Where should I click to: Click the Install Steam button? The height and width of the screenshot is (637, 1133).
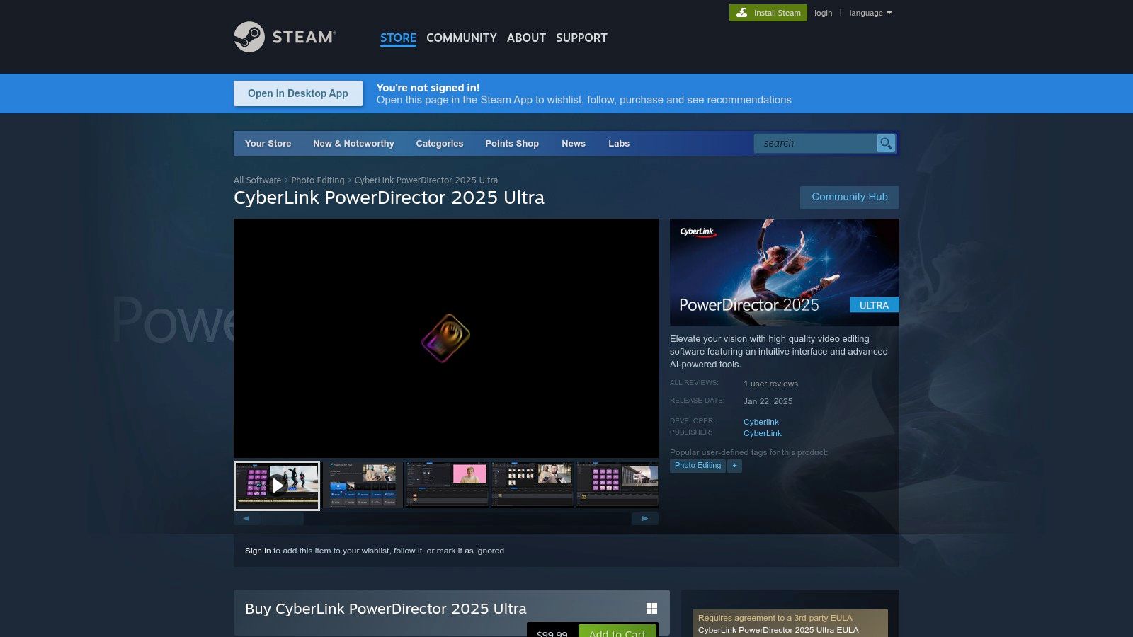pos(768,13)
